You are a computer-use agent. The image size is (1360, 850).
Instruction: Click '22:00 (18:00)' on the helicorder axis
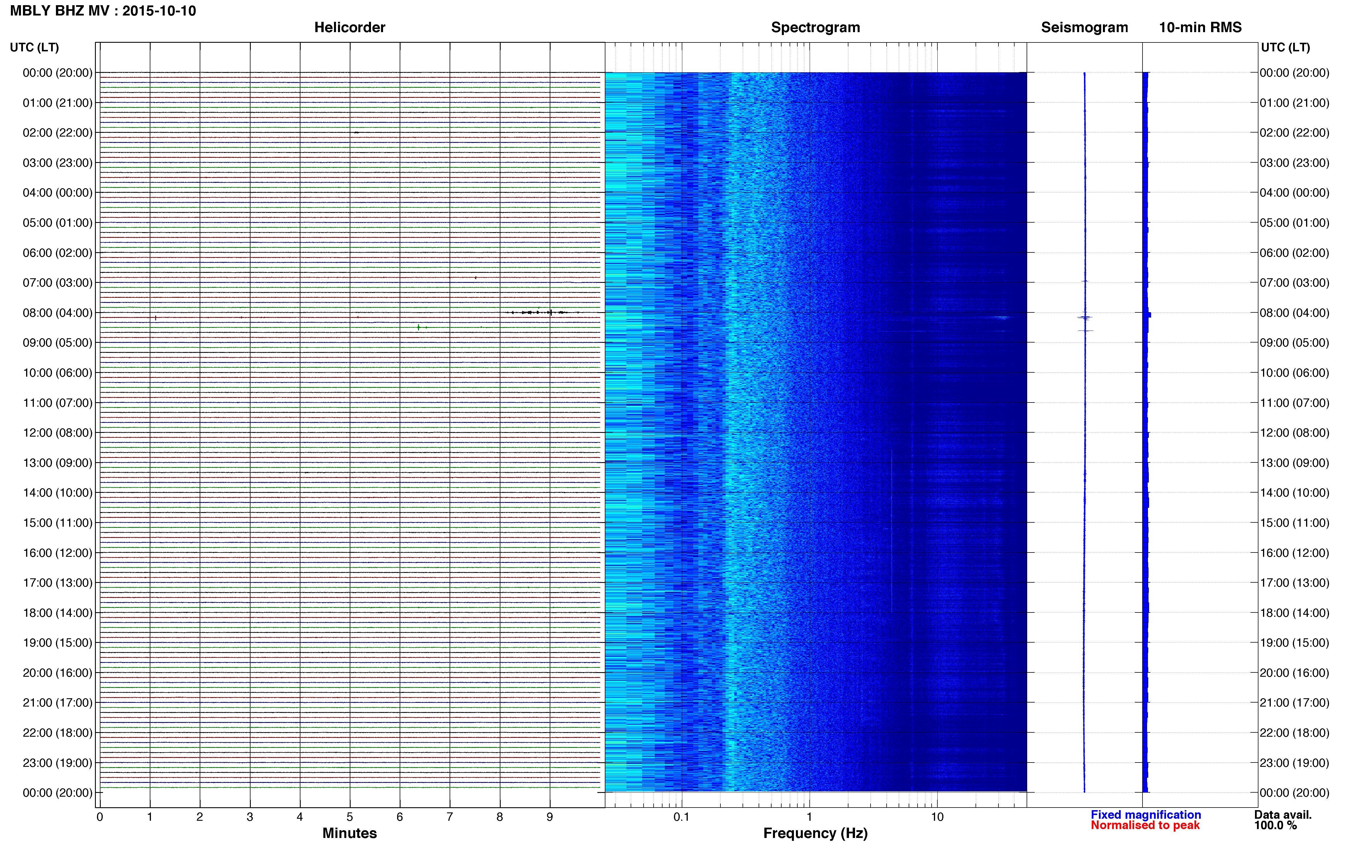coord(57,733)
